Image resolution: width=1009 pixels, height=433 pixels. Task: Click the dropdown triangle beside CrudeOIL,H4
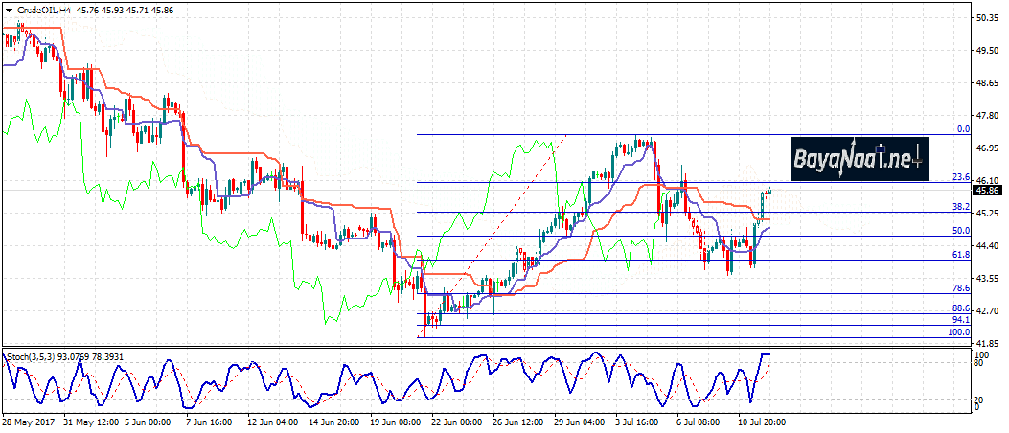pos(8,11)
